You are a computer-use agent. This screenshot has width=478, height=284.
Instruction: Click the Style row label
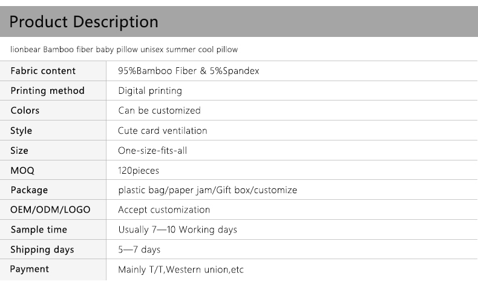click(21, 131)
